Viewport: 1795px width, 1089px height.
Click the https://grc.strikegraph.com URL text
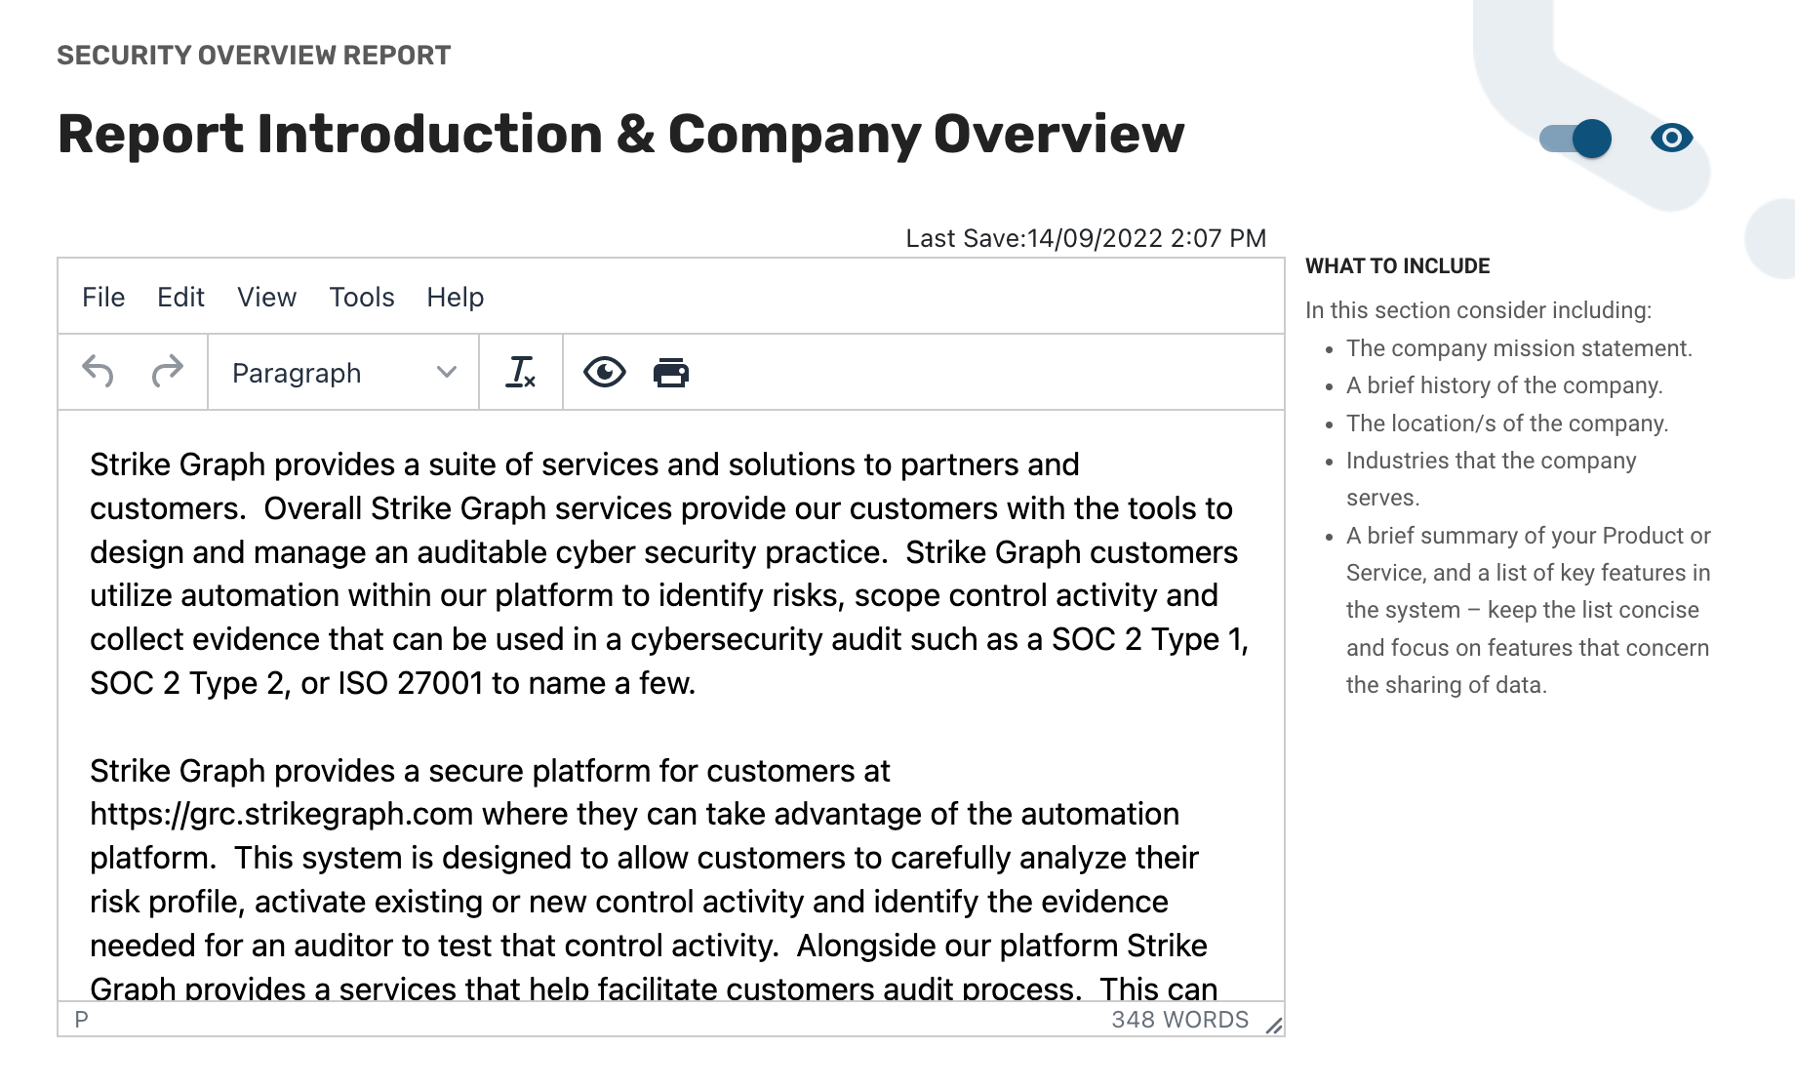click(x=282, y=814)
